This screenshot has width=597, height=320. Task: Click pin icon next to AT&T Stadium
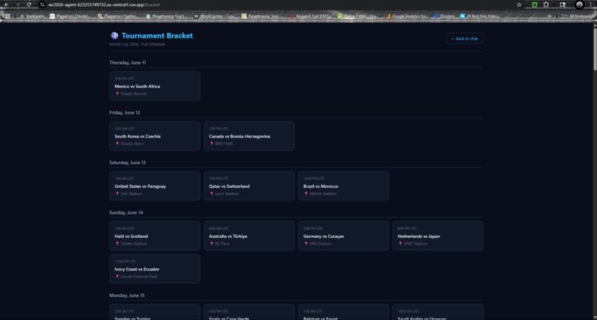click(401, 244)
